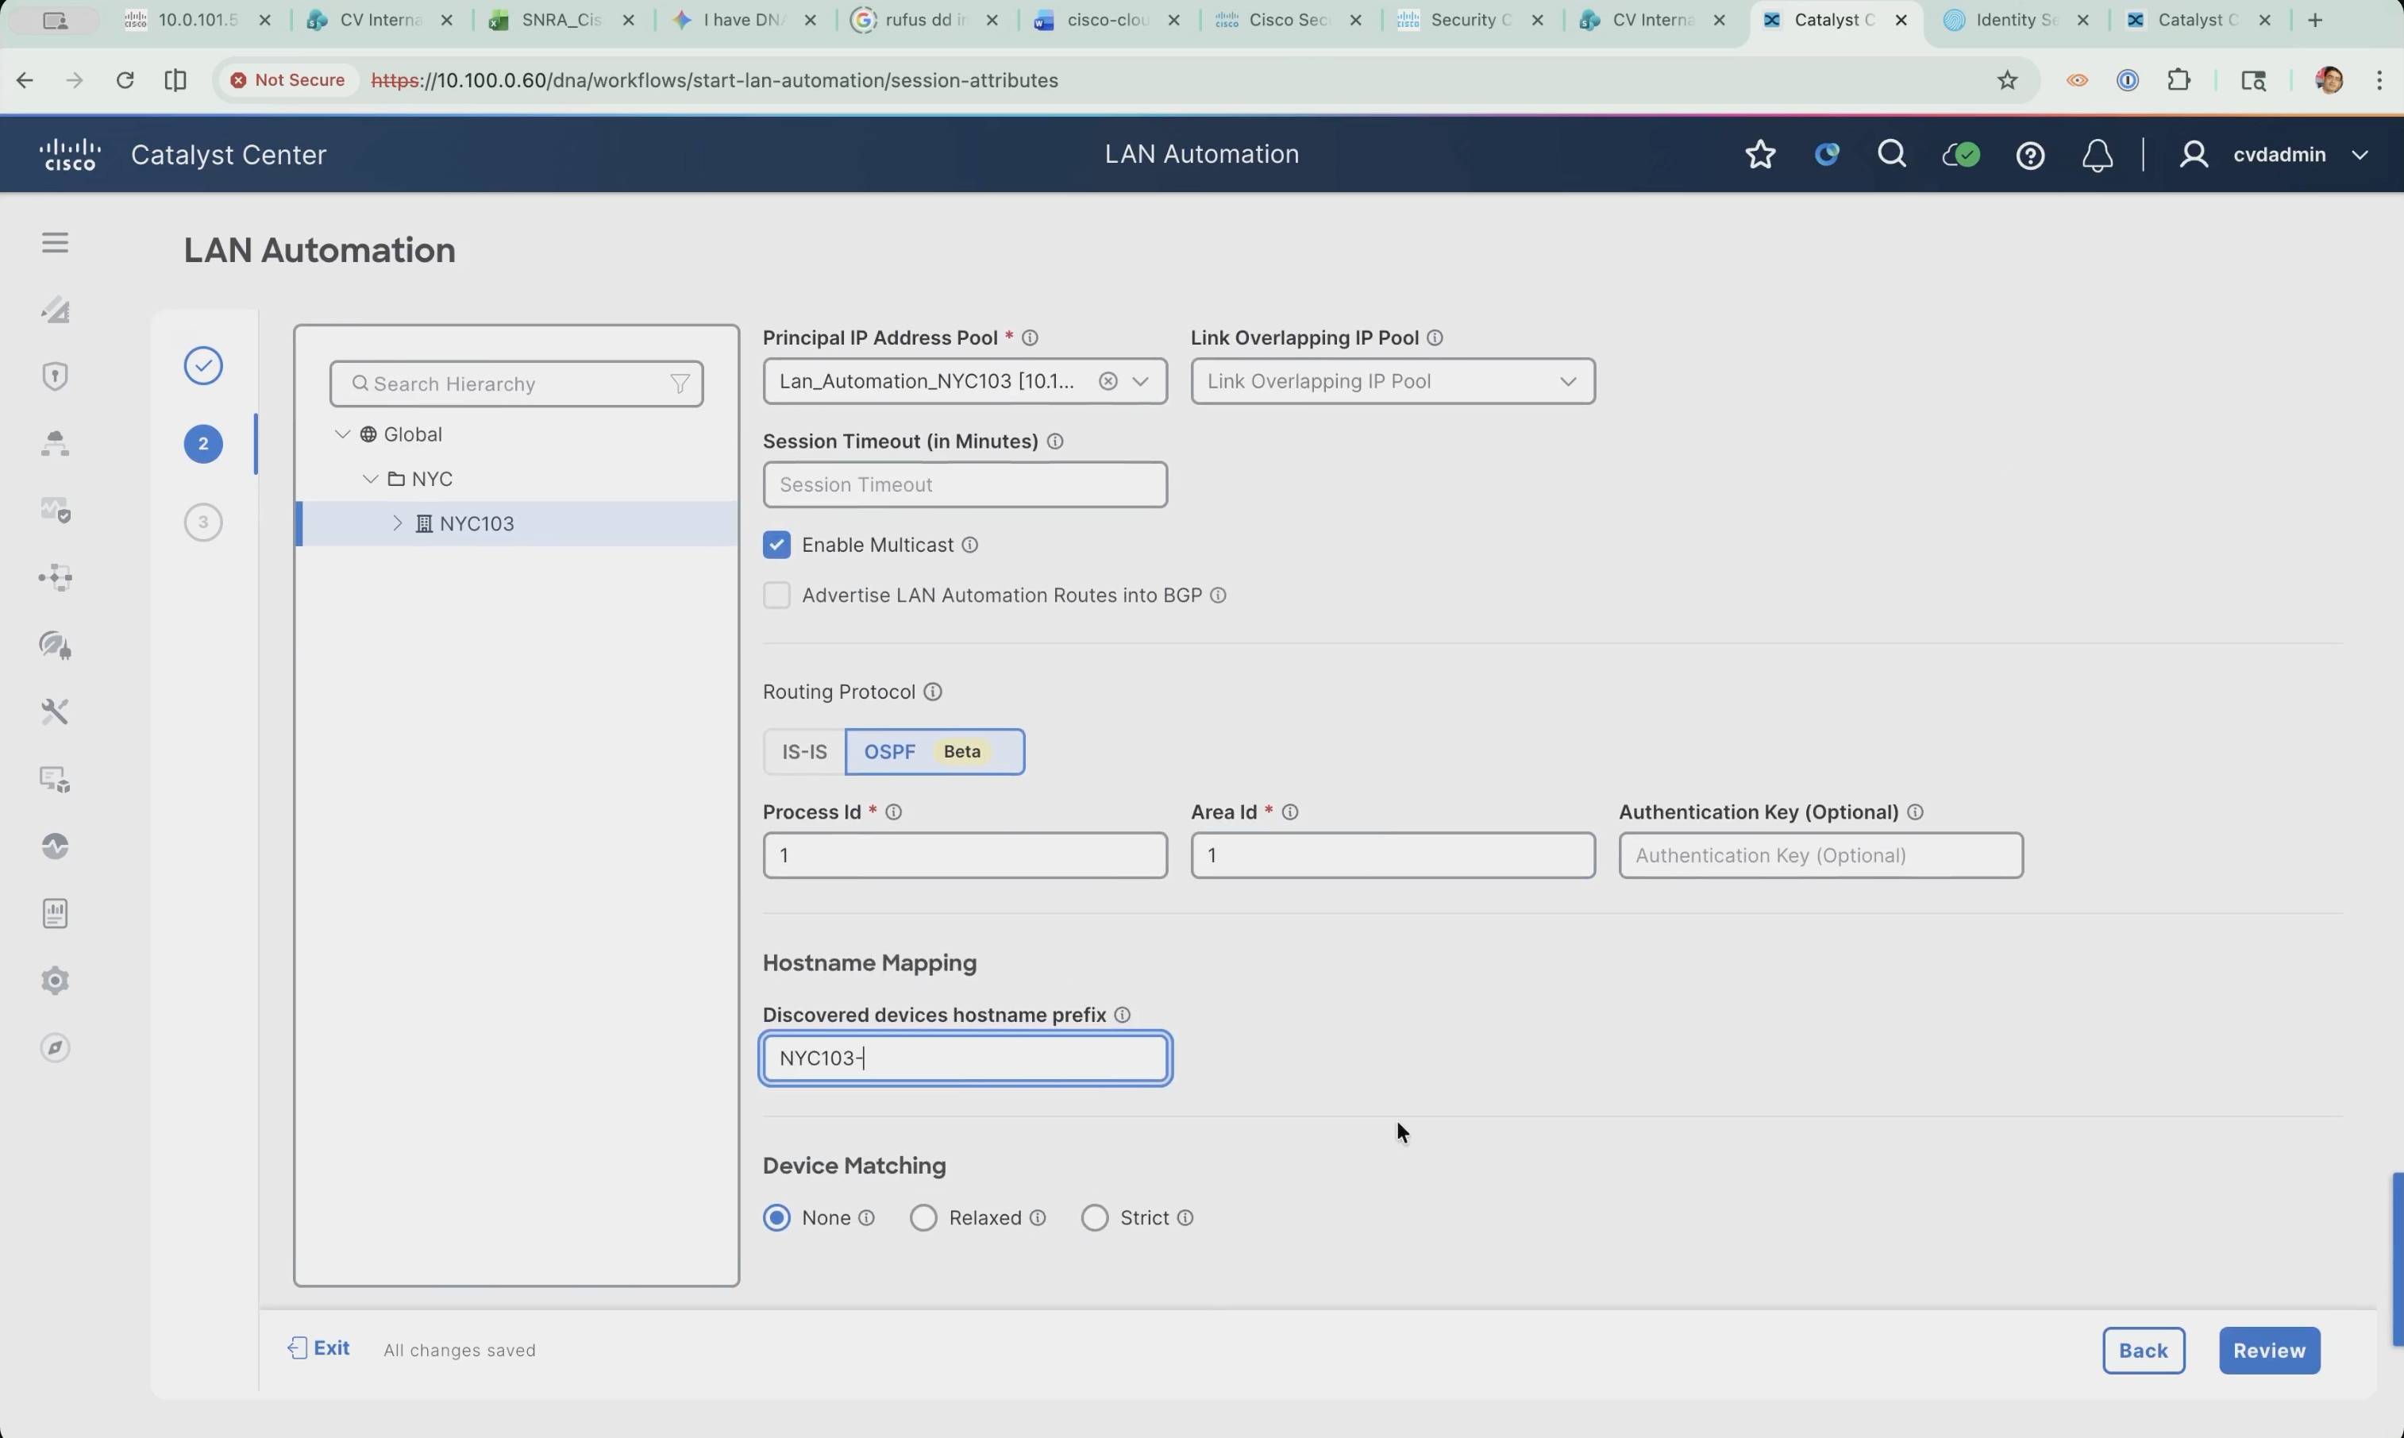Check Advertise LAN Automation Routes into BGP
The image size is (2404, 1438).
(x=776, y=595)
